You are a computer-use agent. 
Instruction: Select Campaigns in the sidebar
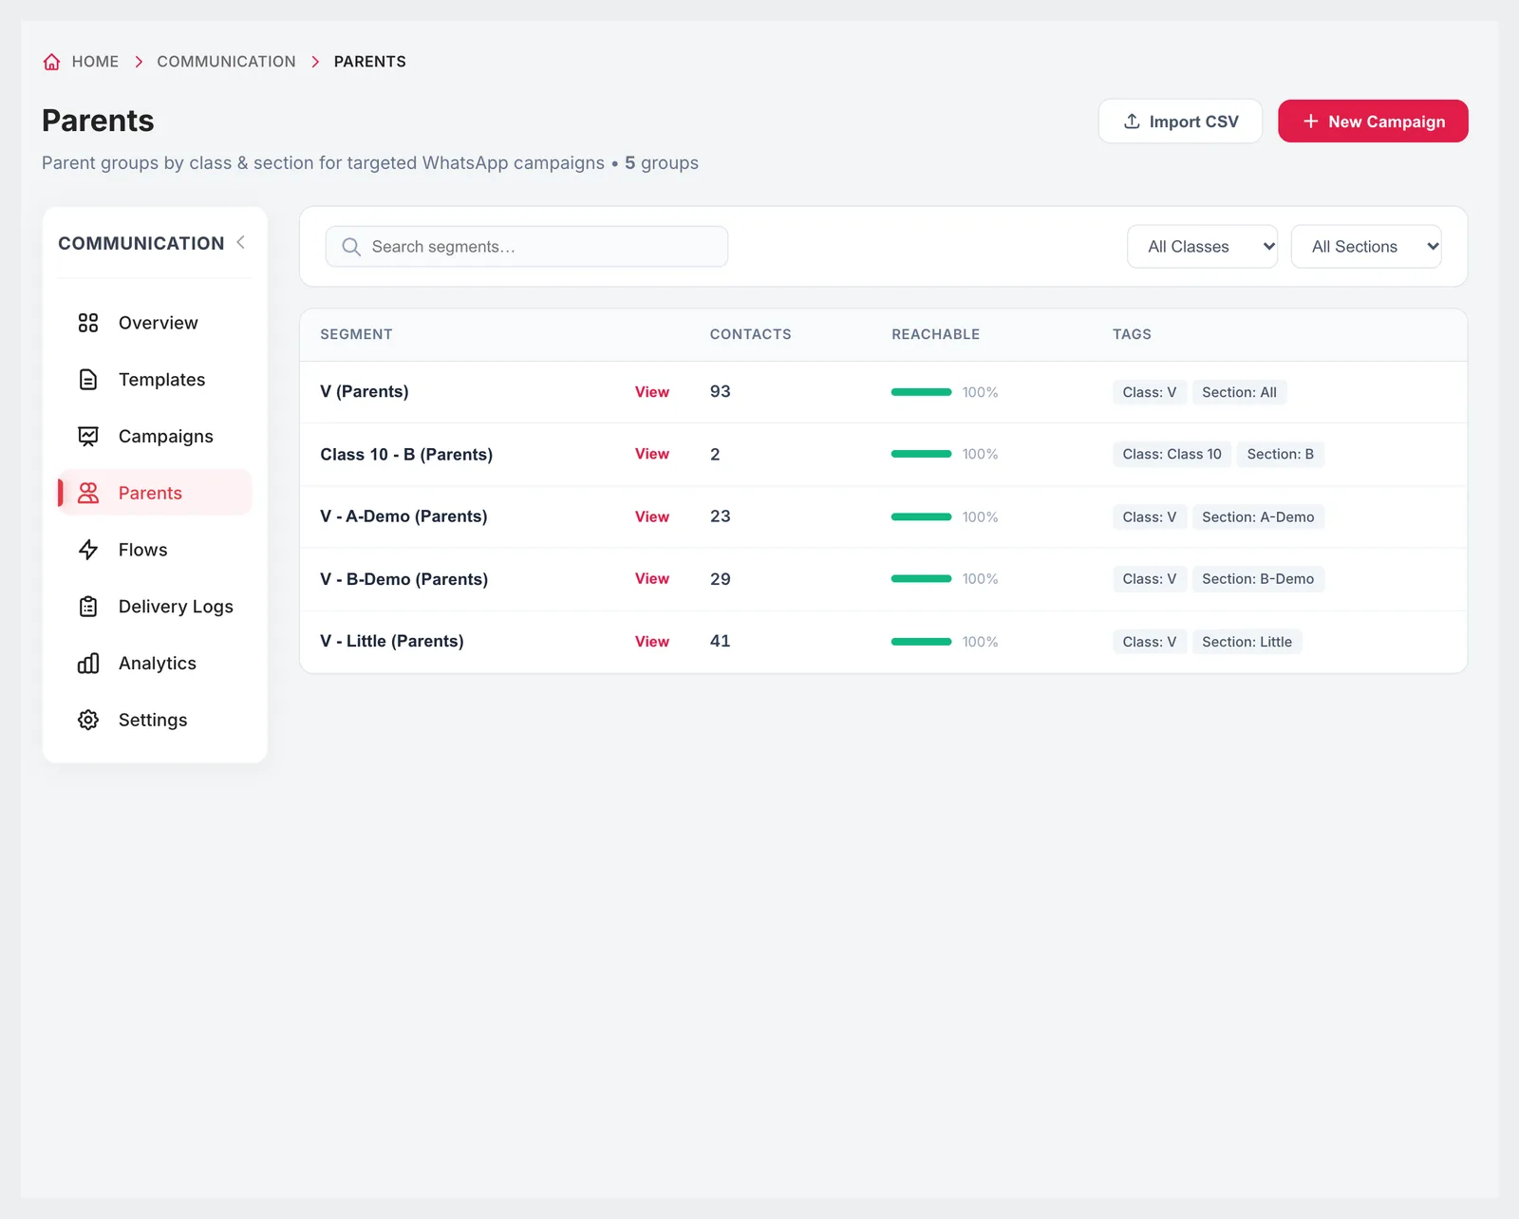tap(155, 437)
